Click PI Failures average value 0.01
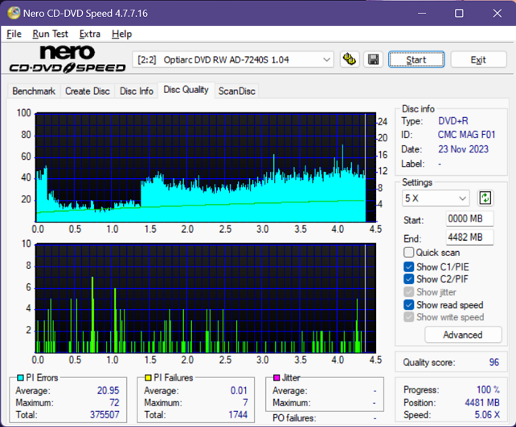The height and width of the screenshot is (427, 516). pyautogui.click(x=239, y=391)
